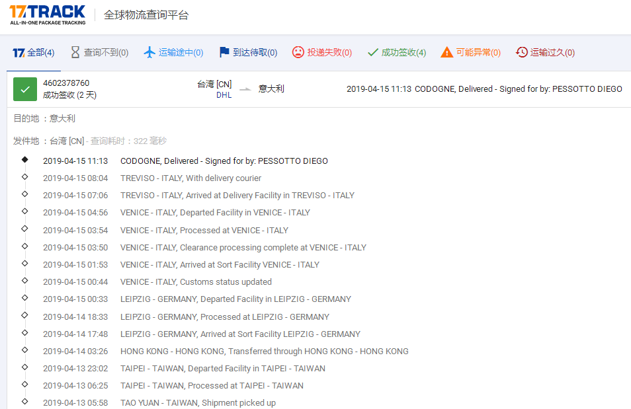Click the warning triangle 可能异常 icon
Screen dimensions: 631x409
click(447, 52)
